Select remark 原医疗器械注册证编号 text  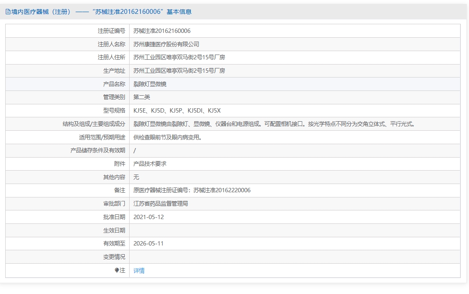[x=192, y=191]
